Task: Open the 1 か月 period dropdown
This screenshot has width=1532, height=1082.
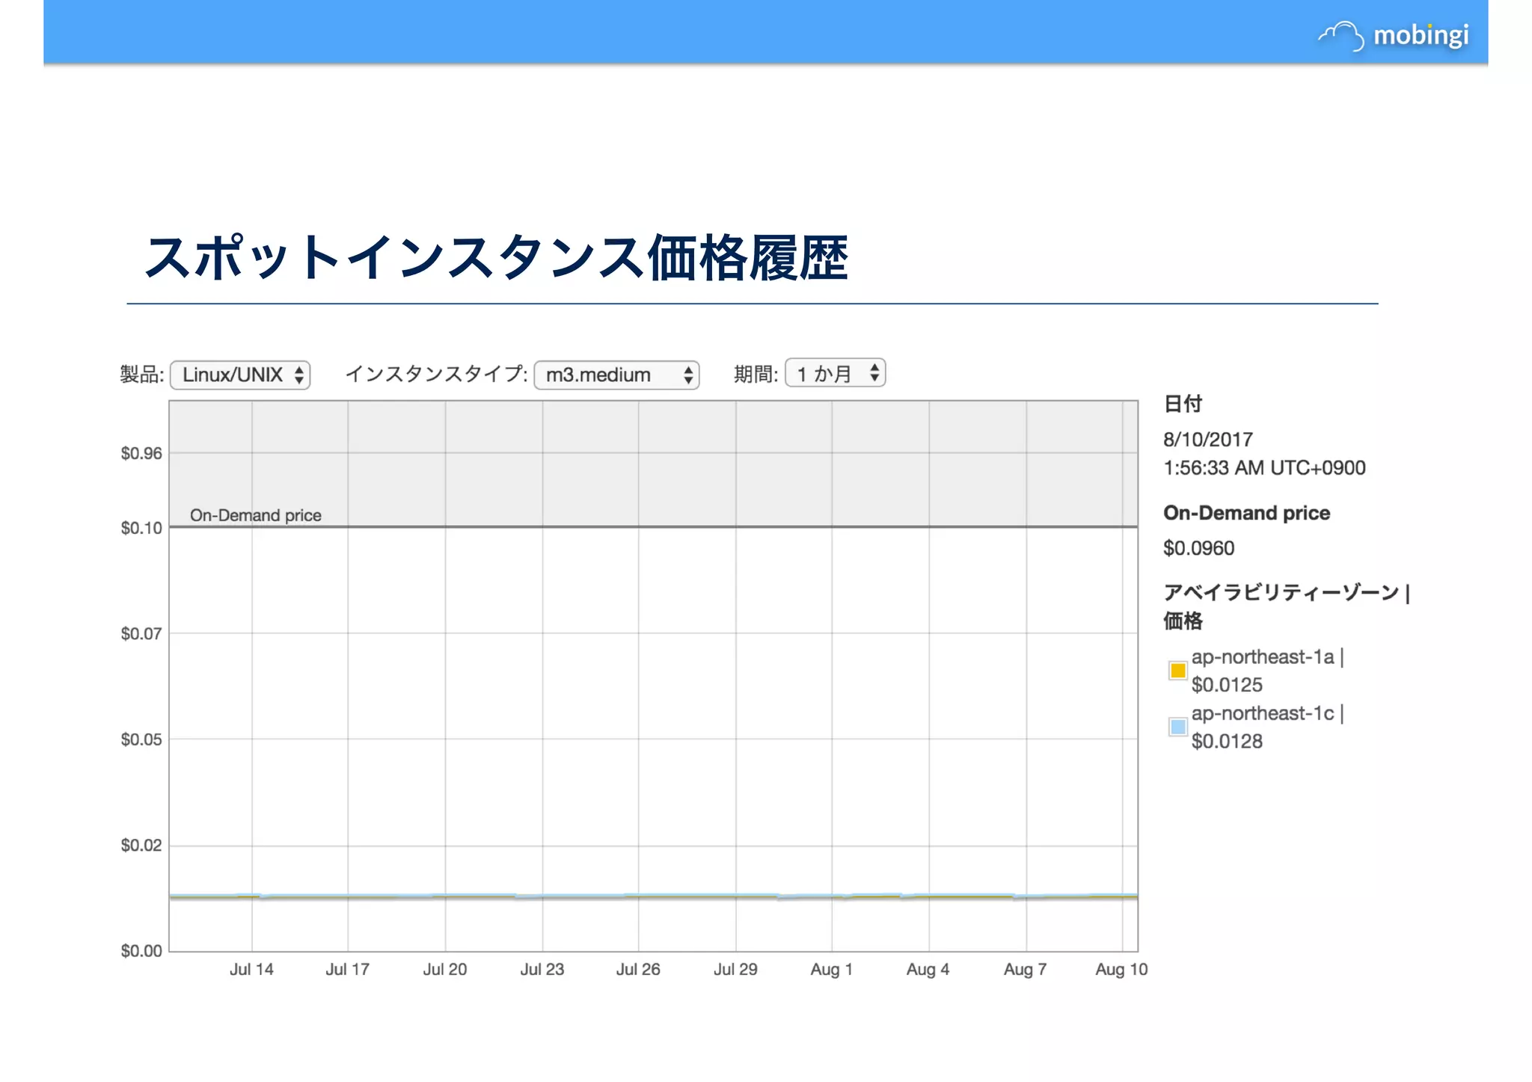Action: point(835,373)
